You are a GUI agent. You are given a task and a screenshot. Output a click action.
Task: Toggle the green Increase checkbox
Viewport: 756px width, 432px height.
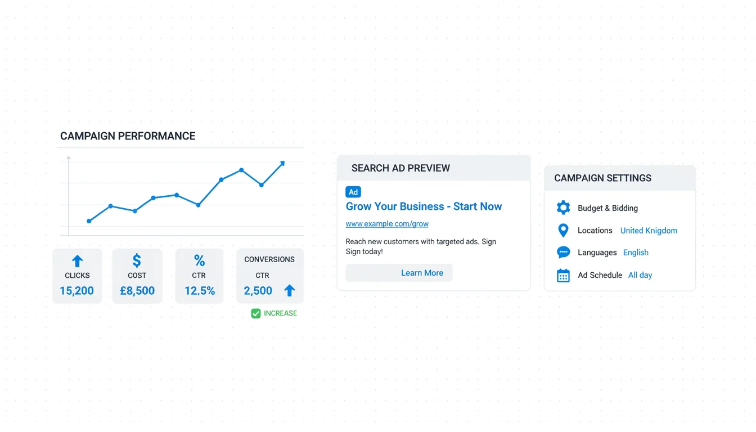click(256, 313)
